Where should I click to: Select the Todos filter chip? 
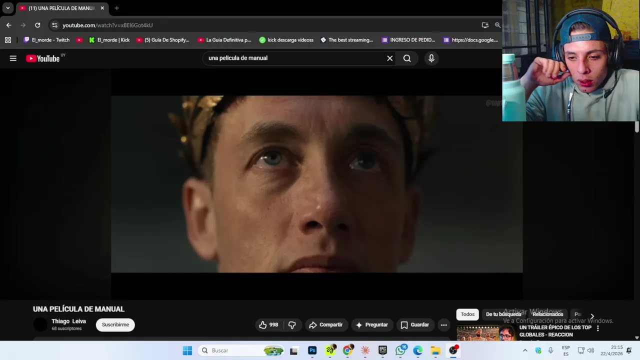(x=467, y=314)
